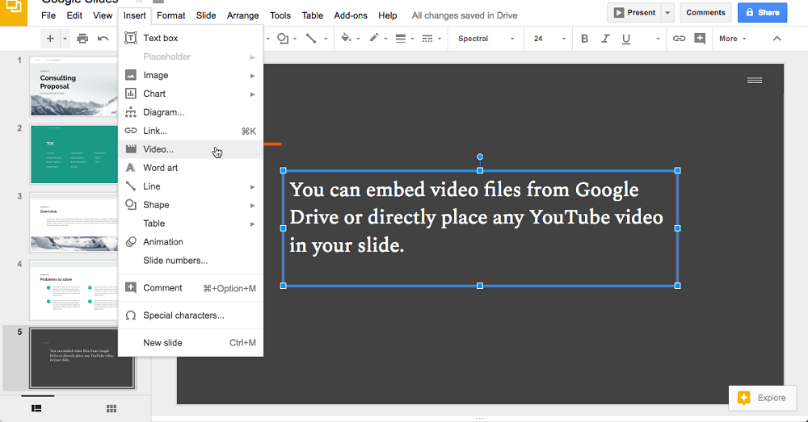Click the add comment toolbar icon

click(x=699, y=39)
